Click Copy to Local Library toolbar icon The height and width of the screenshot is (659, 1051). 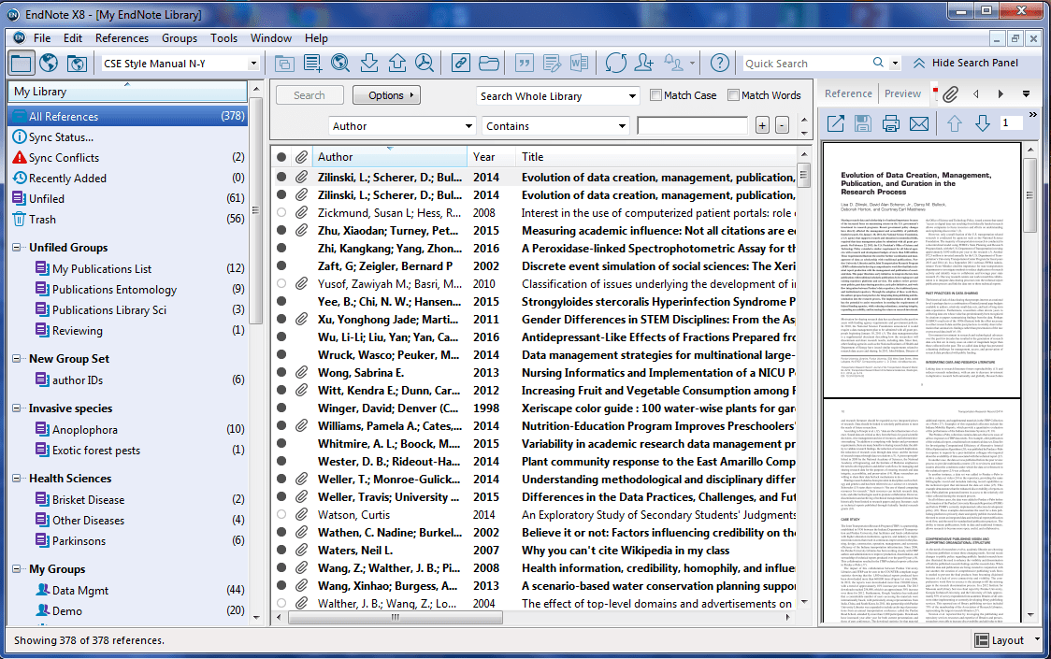(284, 64)
